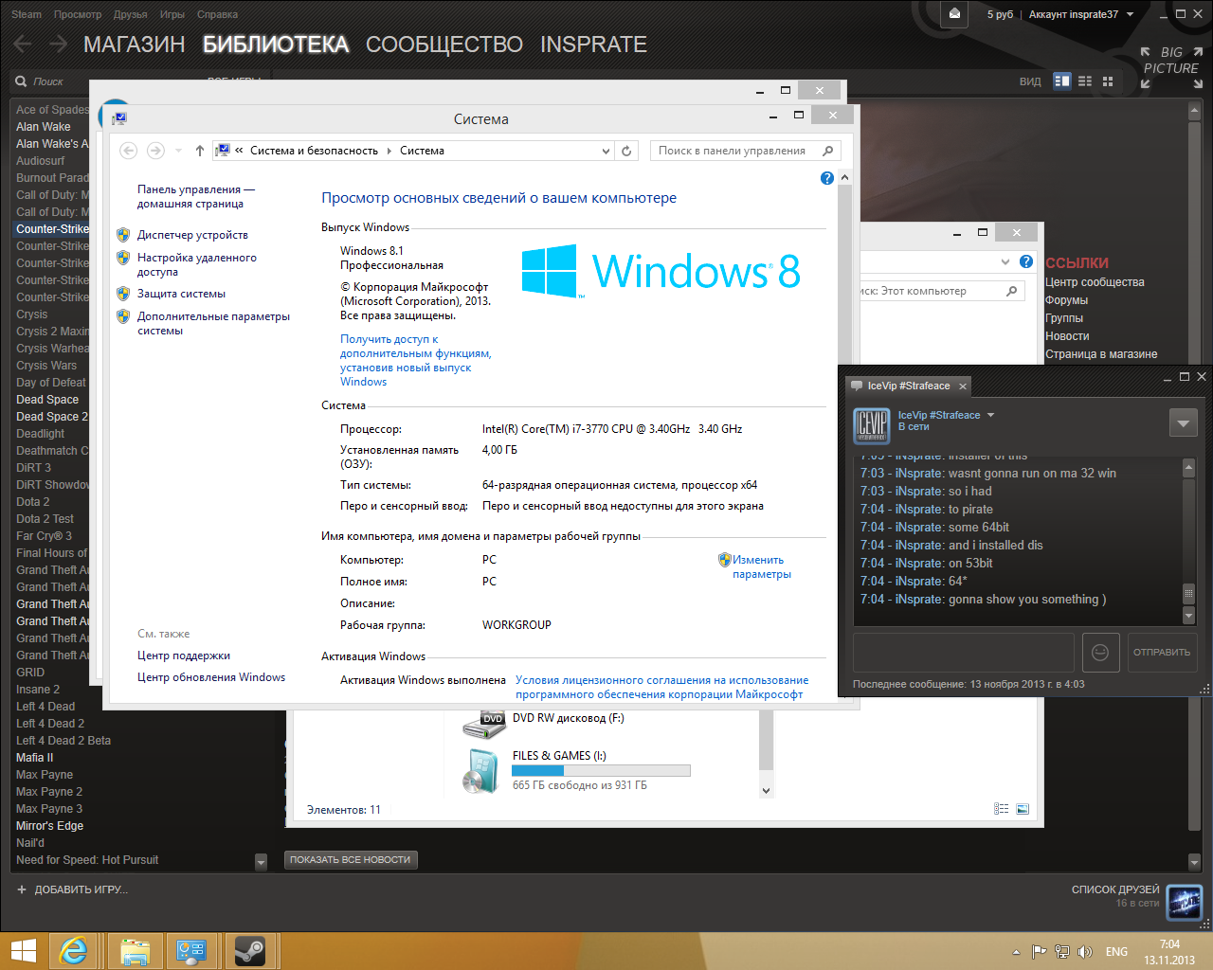Open Защита системы link

181,294
